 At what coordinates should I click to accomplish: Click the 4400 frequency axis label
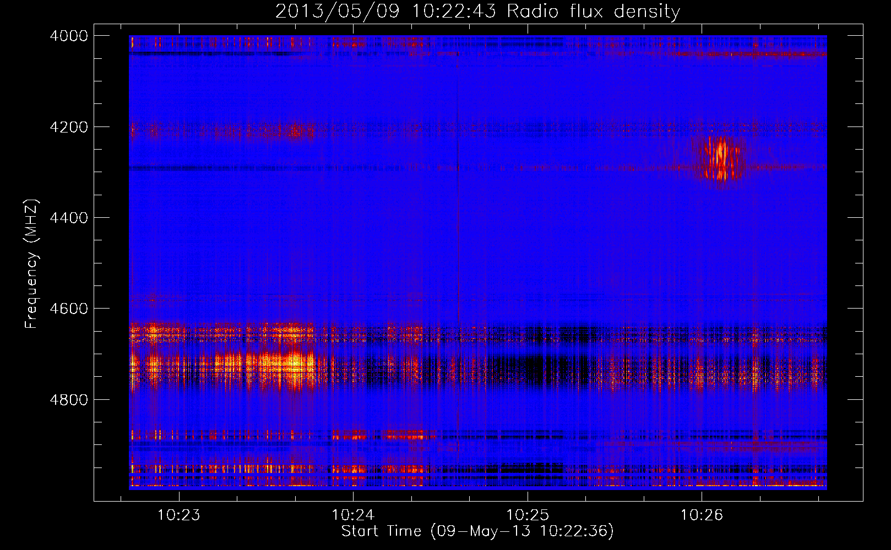(69, 218)
